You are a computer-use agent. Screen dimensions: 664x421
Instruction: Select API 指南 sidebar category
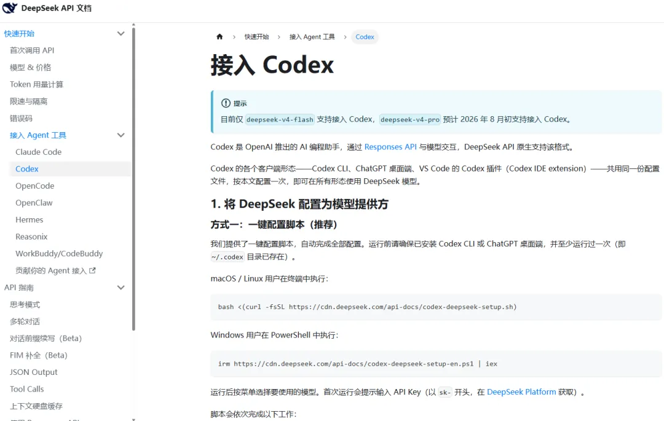coord(19,287)
